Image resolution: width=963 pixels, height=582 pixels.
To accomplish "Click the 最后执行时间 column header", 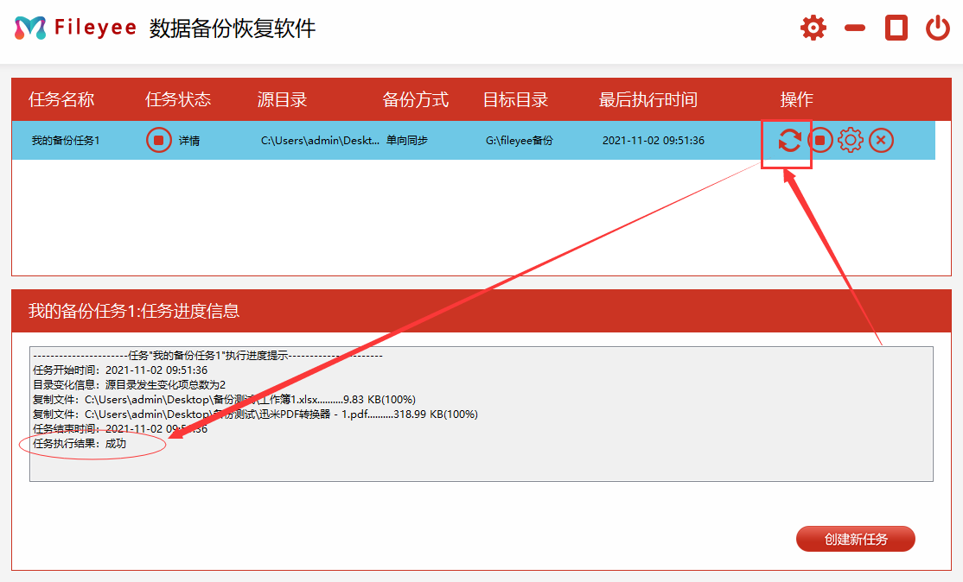I will coord(647,99).
